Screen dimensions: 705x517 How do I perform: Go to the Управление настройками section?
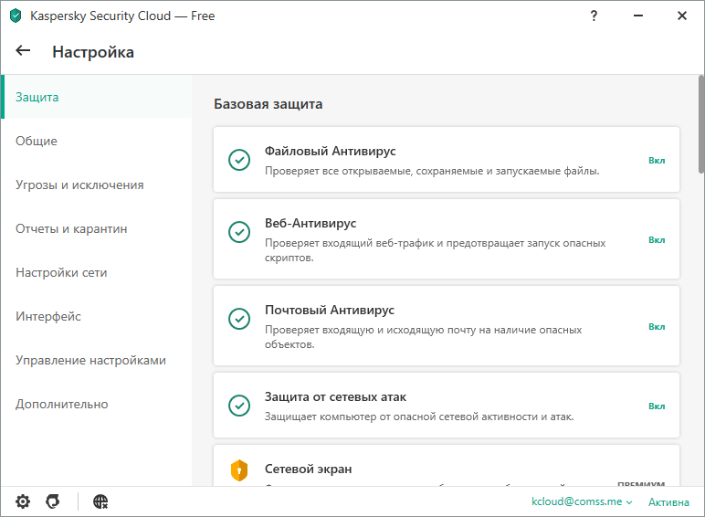(x=90, y=360)
